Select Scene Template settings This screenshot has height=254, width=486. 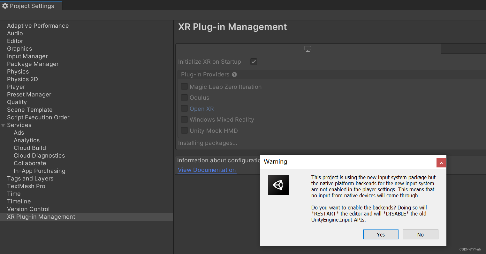pyautogui.click(x=30, y=110)
